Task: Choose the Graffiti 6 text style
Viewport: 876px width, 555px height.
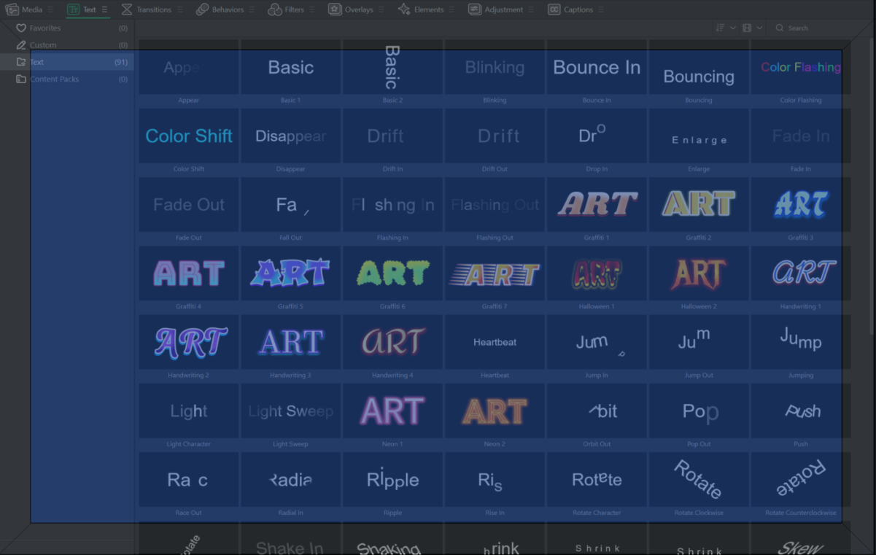Action: [392, 273]
